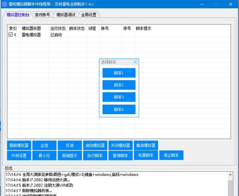
Task: Click the 脚本提示 column header
Action: point(143,28)
